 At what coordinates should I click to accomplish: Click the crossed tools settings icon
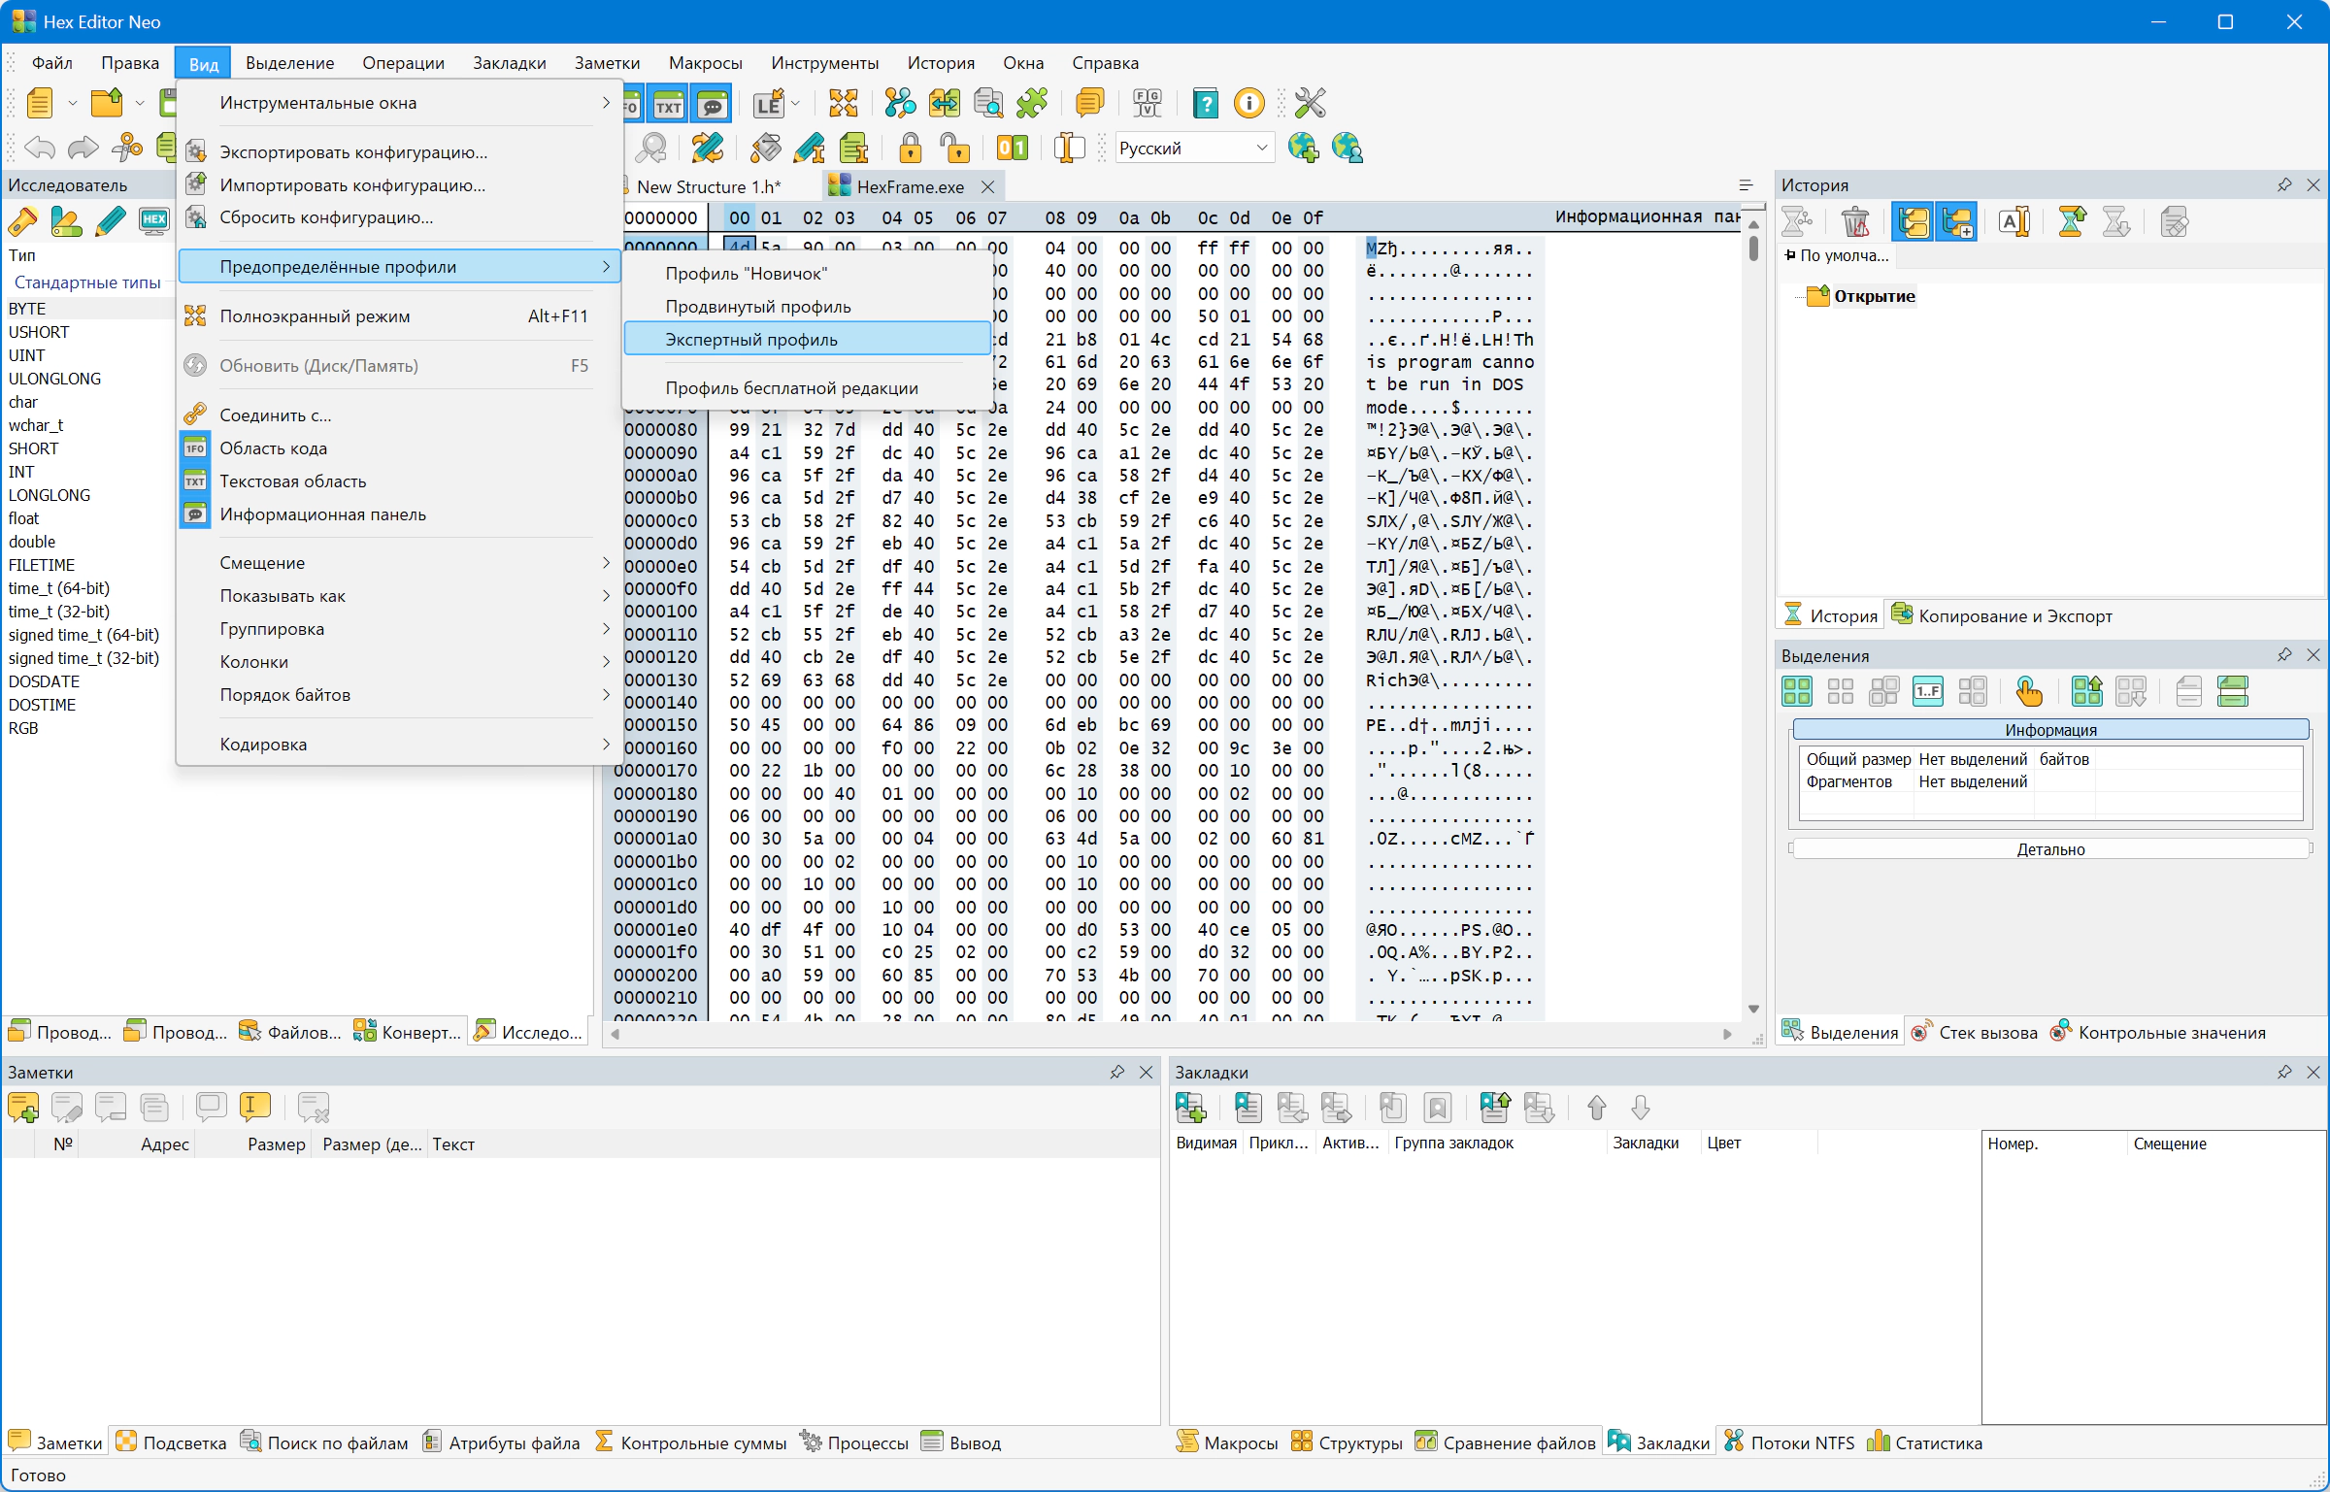click(x=1310, y=103)
